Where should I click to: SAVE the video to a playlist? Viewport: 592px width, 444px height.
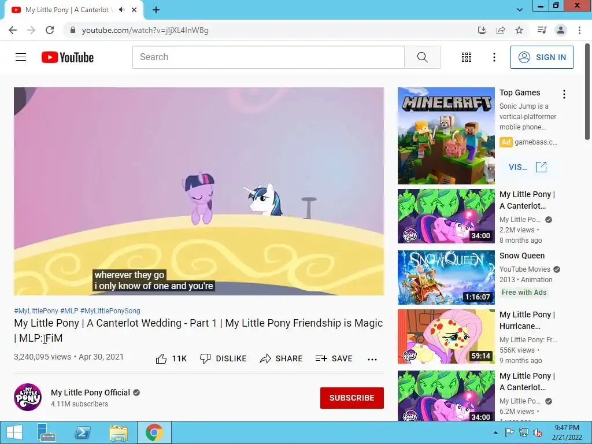pyautogui.click(x=334, y=358)
